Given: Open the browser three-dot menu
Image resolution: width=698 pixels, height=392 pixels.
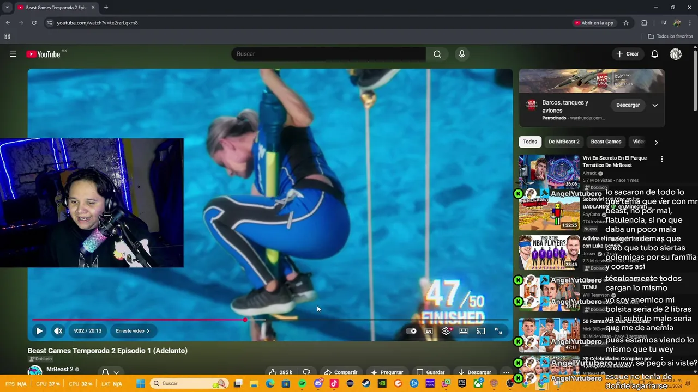Looking at the screenshot, I should pyautogui.click(x=690, y=23).
